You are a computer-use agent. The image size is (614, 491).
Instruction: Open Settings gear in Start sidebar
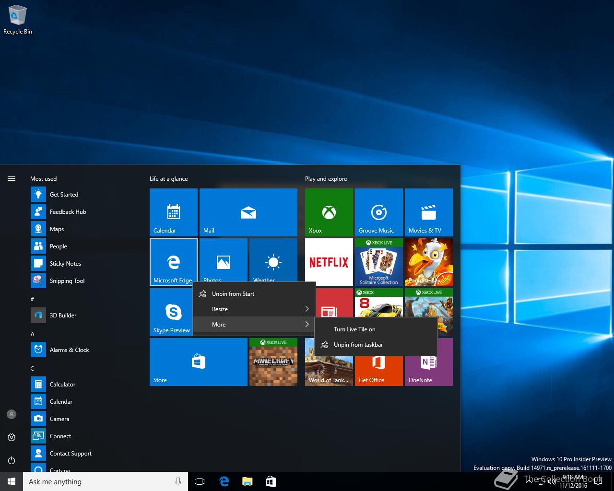[x=12, y=437]
